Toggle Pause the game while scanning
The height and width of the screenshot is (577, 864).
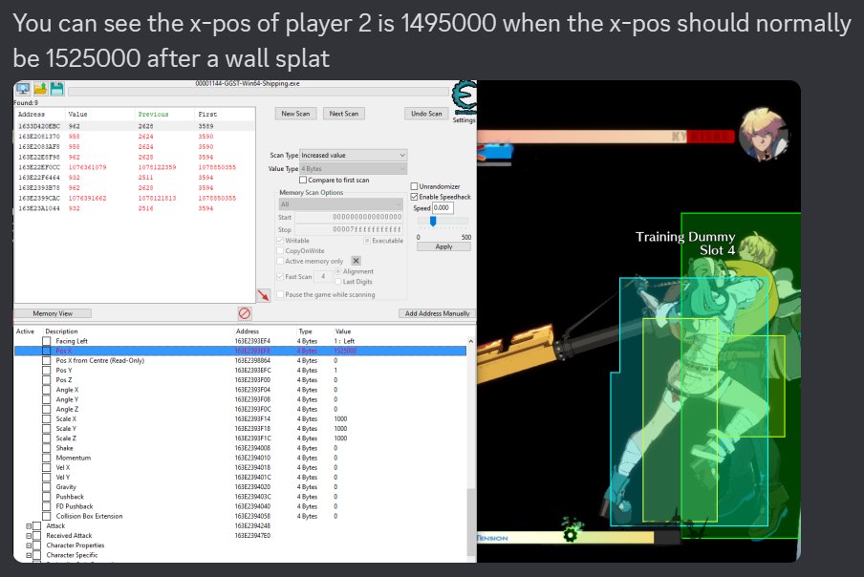[x=280, y=294]
